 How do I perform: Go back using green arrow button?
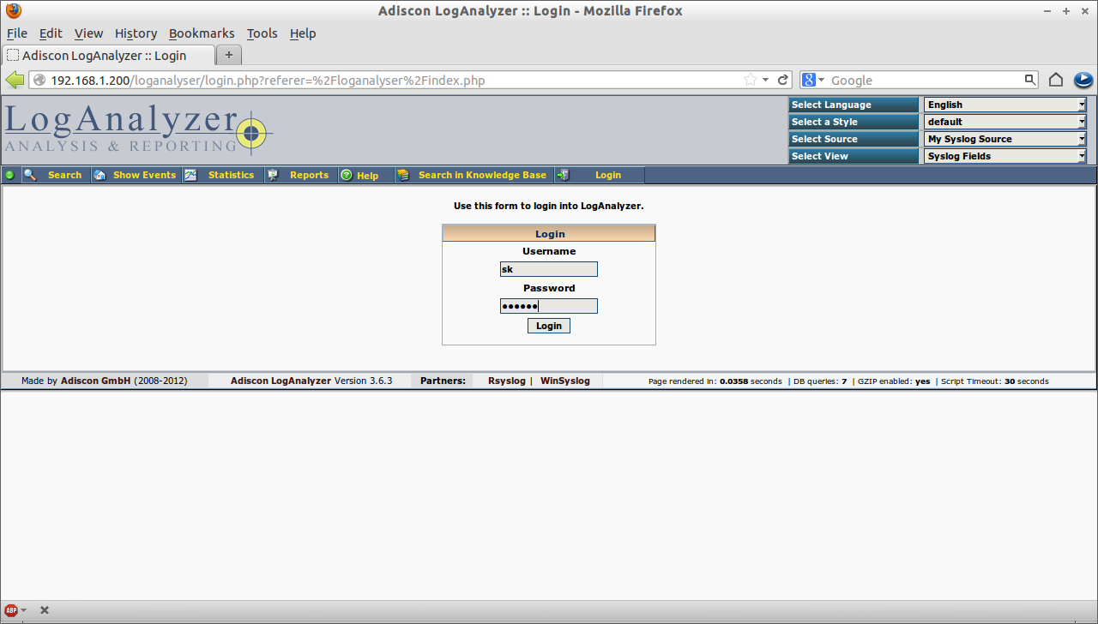[15, 80]
